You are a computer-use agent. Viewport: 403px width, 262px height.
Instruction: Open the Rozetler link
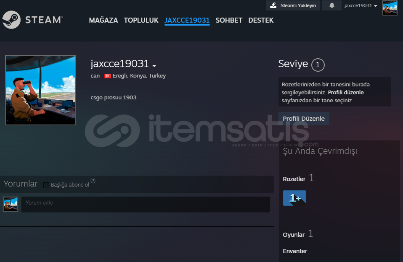(x=294, y=179)
